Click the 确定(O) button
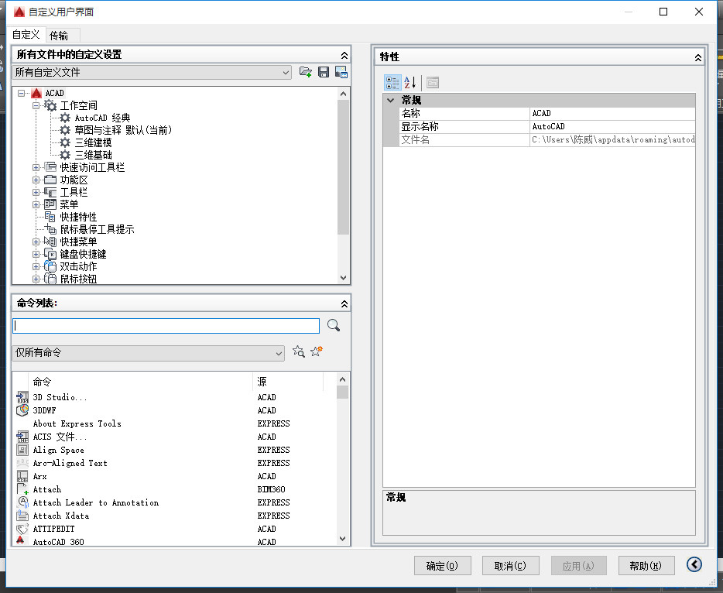 442,566
